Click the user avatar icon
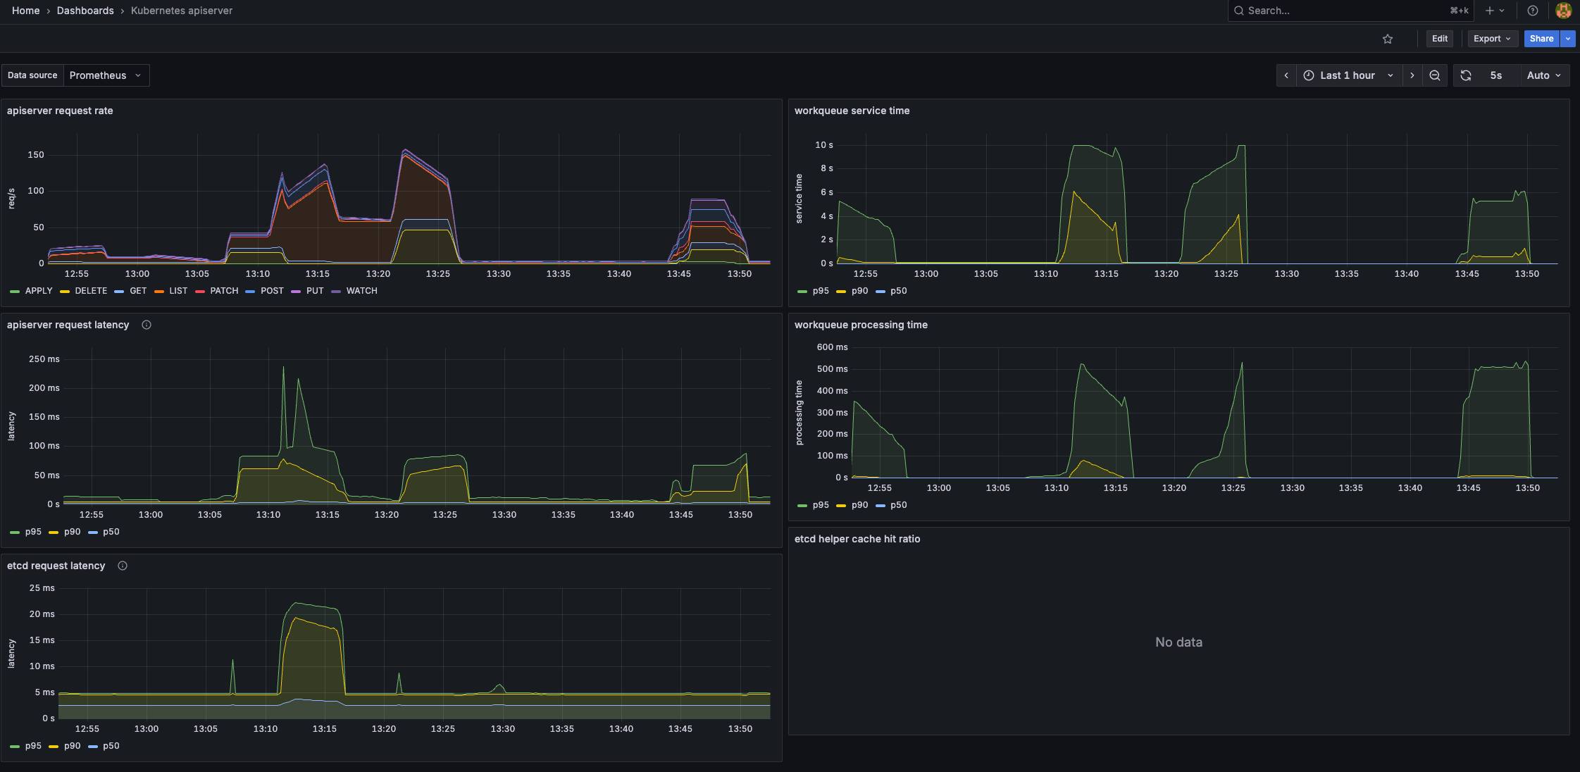This screenshot has height=772, width=1580. coord(1563,11)
